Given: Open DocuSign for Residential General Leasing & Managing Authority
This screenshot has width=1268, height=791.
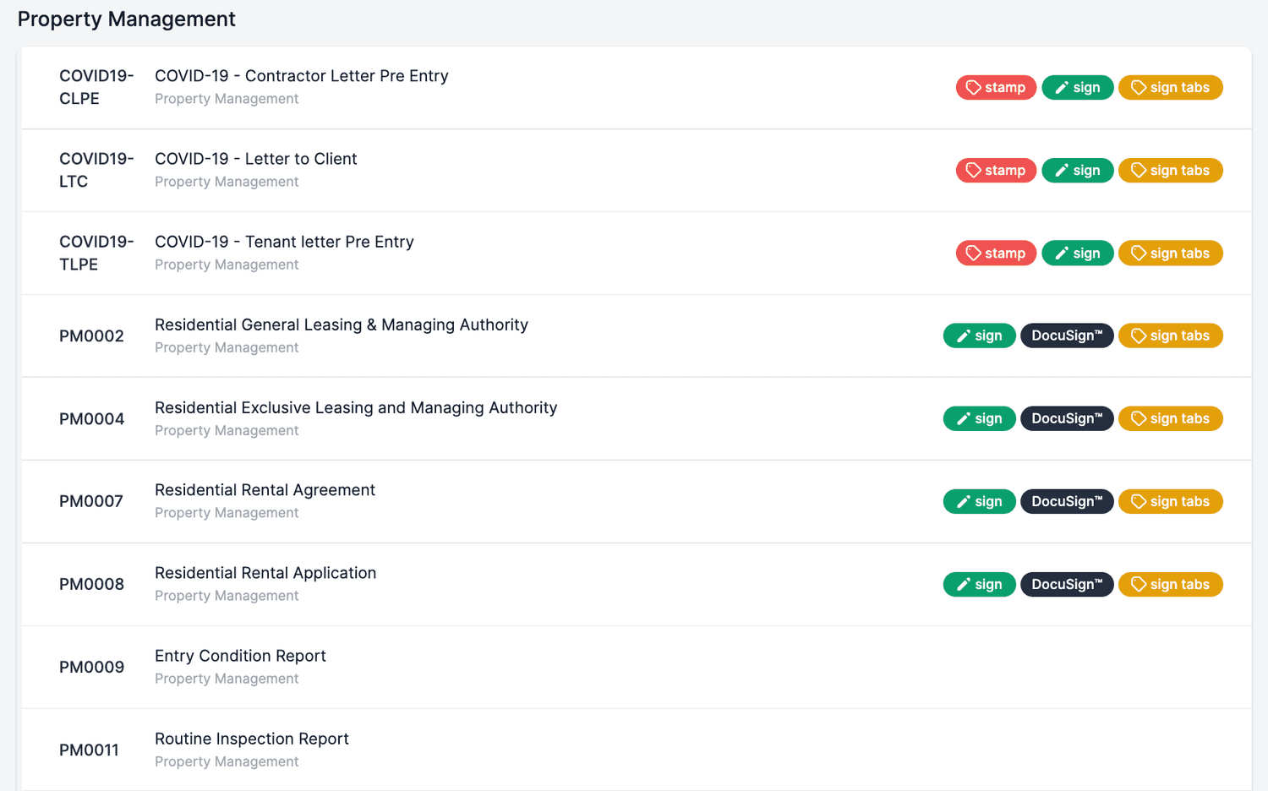Looking at the screenshot, I should pyautogui.click(x=1067, y=335).
